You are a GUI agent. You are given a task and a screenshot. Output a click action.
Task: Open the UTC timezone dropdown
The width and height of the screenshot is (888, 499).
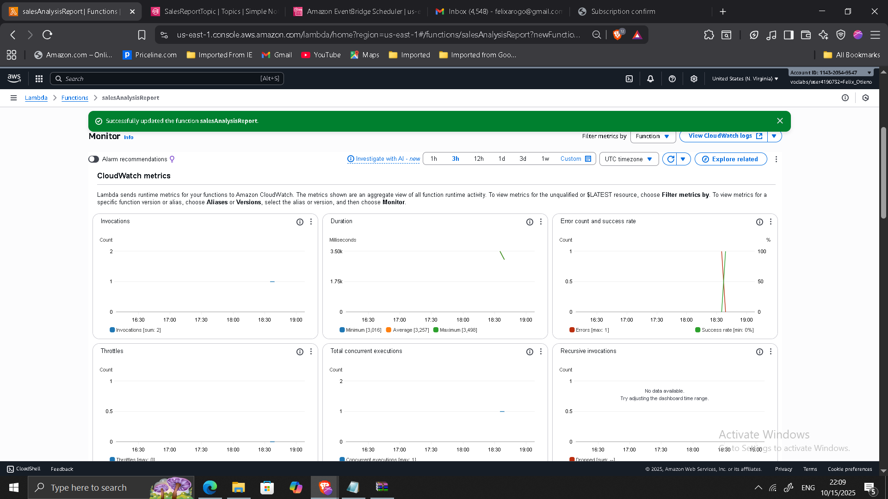(628, 159)
